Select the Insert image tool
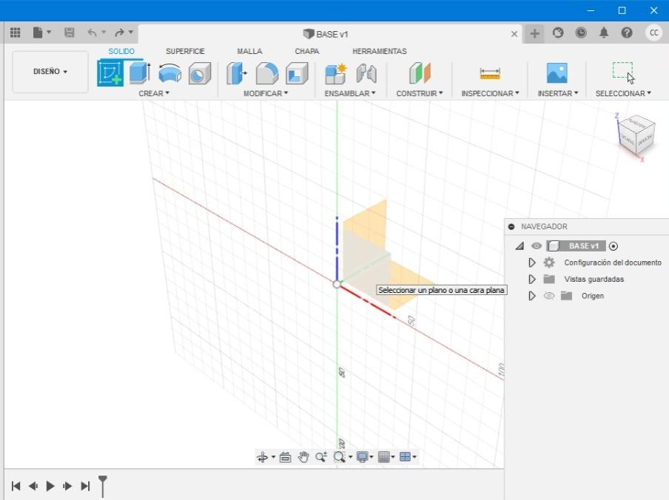Image resolution: width=669 pixels, height=500 pixels. (557, 73)
